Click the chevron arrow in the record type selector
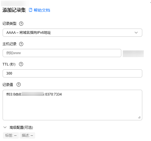The image size is (151, 141). (136, 33)
